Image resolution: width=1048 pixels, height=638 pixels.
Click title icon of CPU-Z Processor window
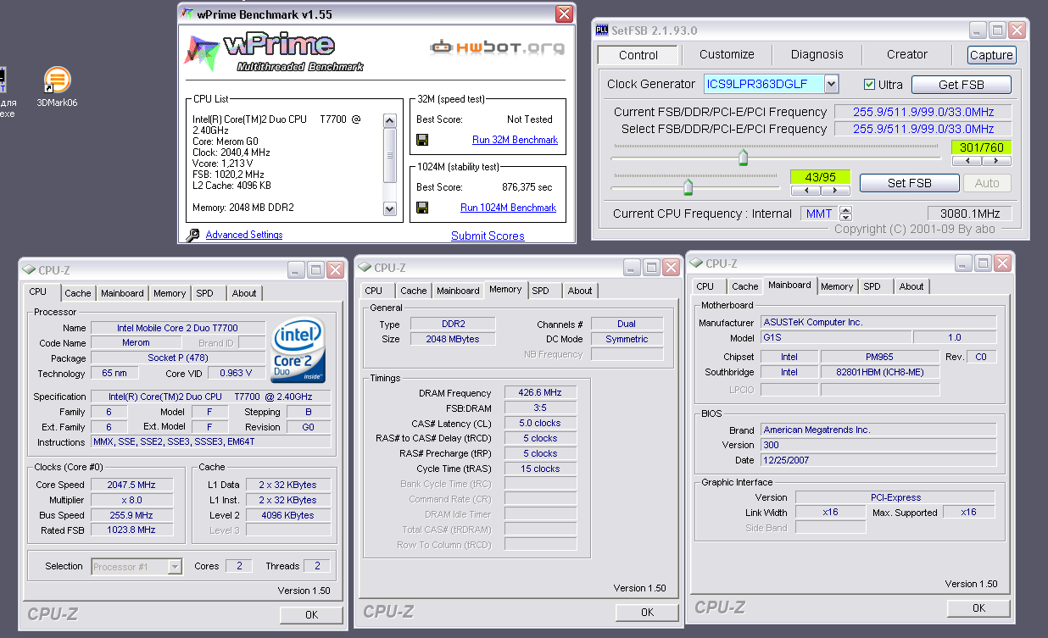(29, 270)
